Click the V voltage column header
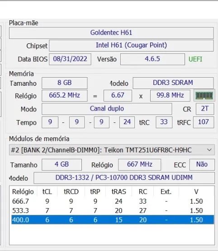This screenshot has height=251, width=218. tap(196, 191)
